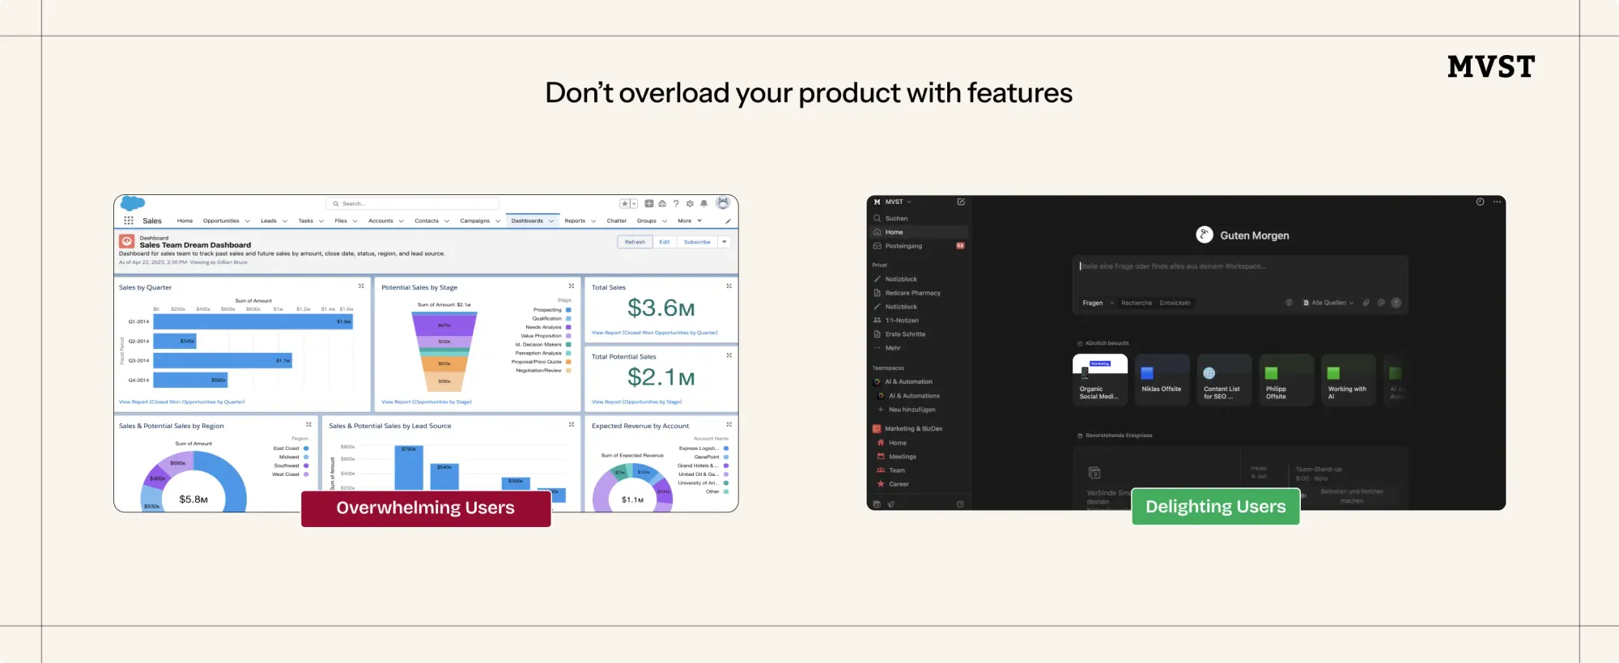Open the three-dot menu in Notion top bar
Screen dimensions: 1619x663
(1498, 202)
